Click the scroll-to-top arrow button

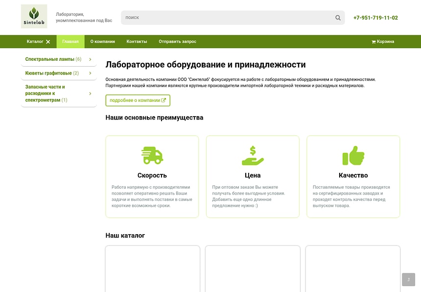click(x=408, y=279)
